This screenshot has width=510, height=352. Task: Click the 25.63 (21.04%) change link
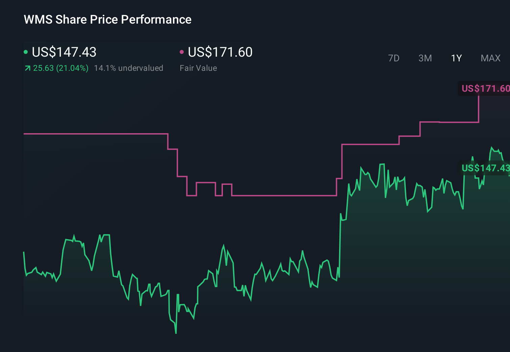(x=60, y=68)
